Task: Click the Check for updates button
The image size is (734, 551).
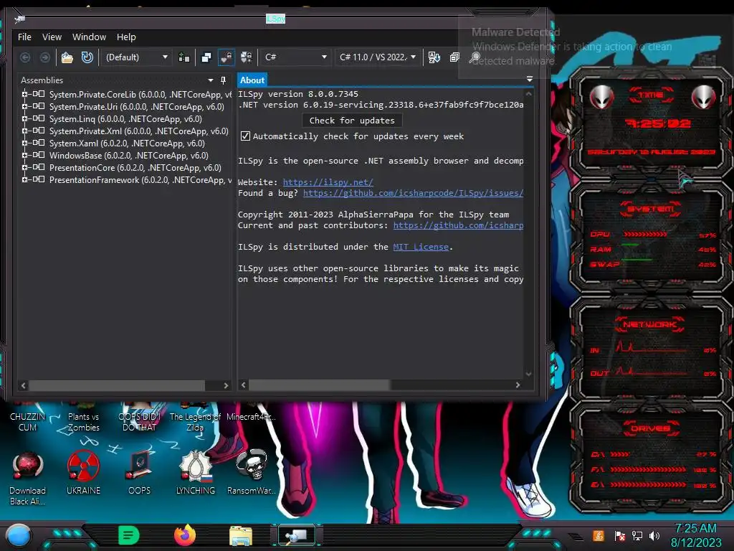Action: [x=352, y=121]
